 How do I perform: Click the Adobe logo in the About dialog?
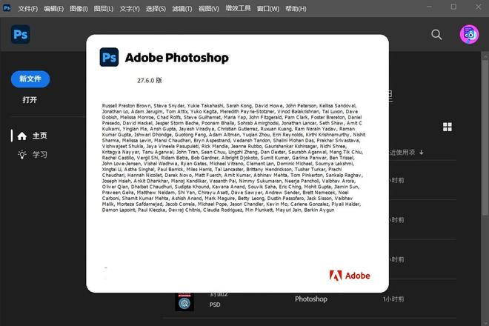[350, 276]
